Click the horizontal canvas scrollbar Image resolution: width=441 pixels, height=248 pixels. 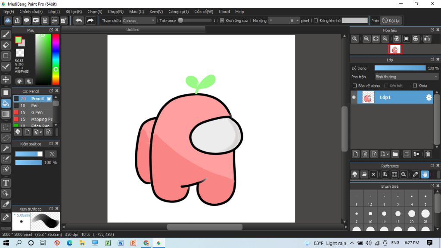[x=205, y=227]
